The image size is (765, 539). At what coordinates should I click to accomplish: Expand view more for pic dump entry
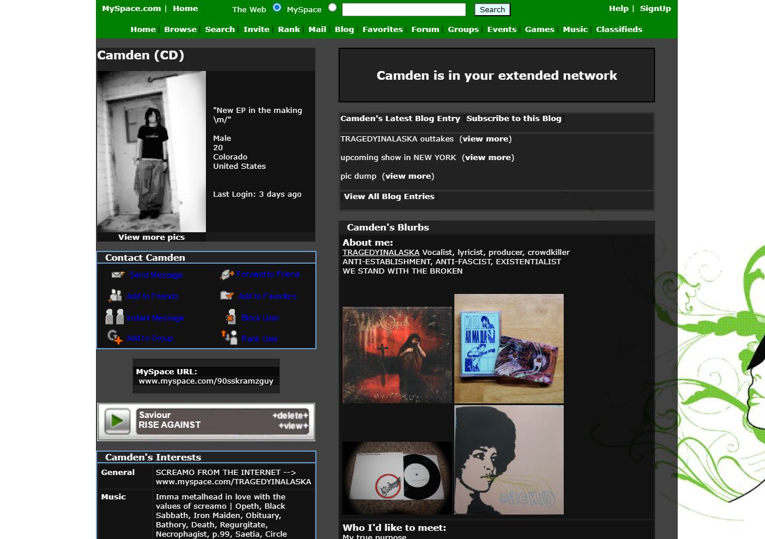pyautogui.click(x=408, y=176)
